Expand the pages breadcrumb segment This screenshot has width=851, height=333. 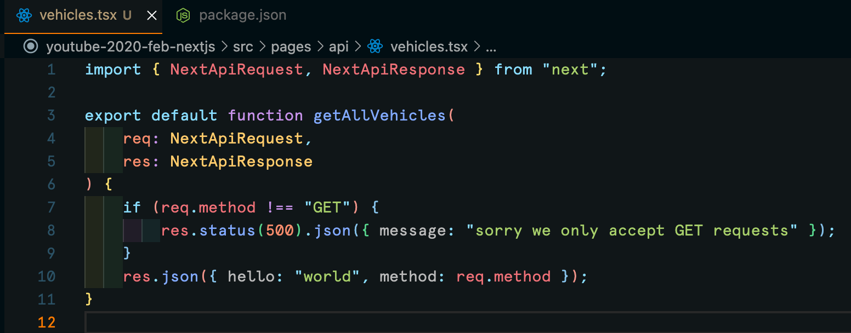click(x=291, y=47)
